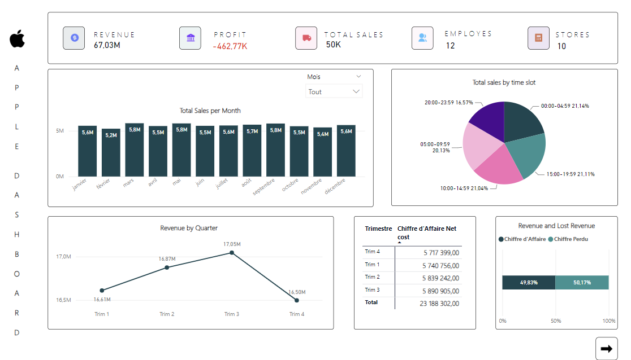This screenshot has height=360, width=631.
Task: Click the Employes people icon
Action: (x=422, y=38)
